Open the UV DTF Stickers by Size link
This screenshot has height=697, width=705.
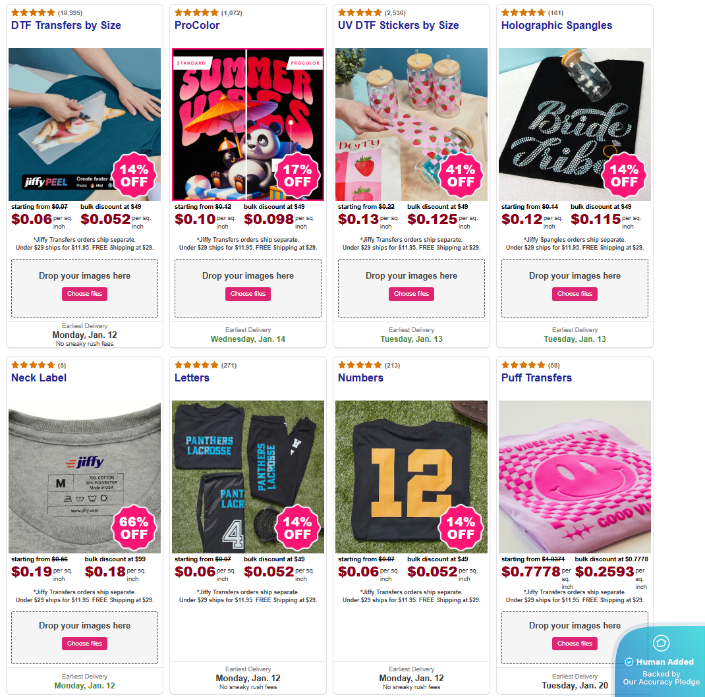pos(398,26)
